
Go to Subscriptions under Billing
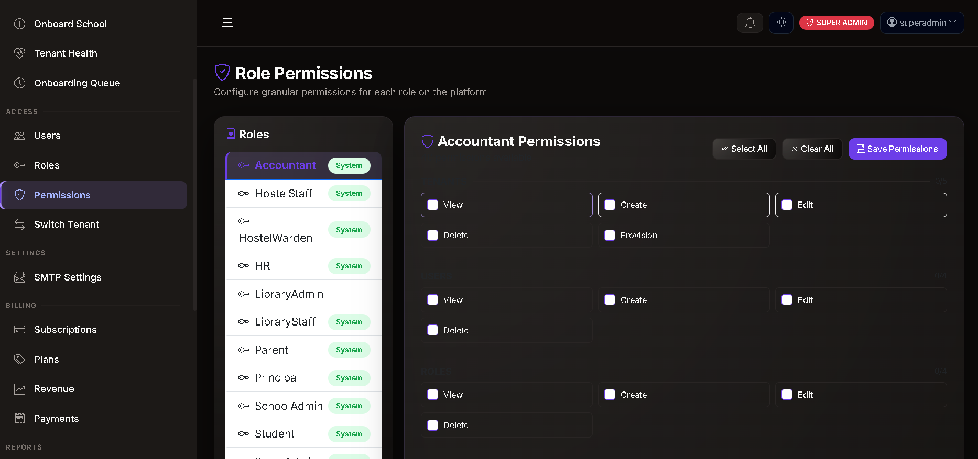click(x=93, y=329)
